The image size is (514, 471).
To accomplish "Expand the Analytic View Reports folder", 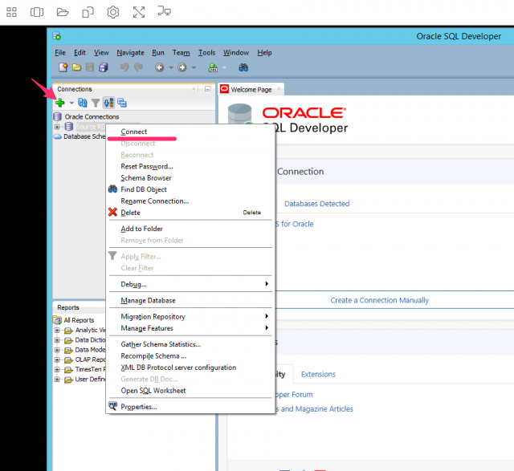I will point(57,330).
